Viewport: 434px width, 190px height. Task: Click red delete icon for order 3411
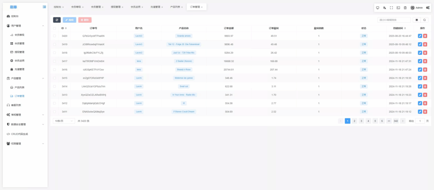point(425,111)
